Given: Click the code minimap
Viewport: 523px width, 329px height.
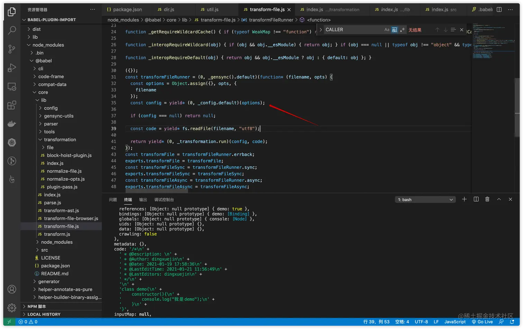Looking at the screenshot, I should pyautogui.click(x=493, y=41).
